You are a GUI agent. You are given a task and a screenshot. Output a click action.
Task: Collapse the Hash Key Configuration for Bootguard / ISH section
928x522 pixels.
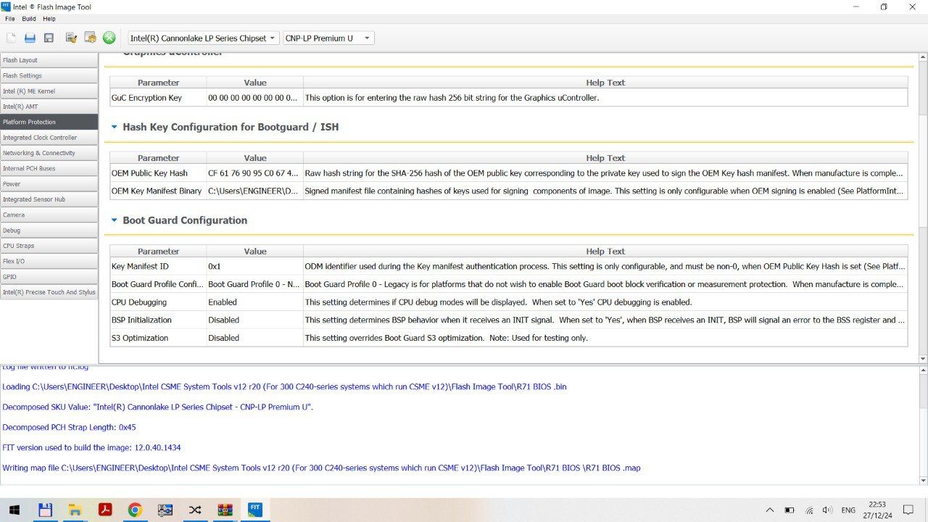(x=114, y=127)
